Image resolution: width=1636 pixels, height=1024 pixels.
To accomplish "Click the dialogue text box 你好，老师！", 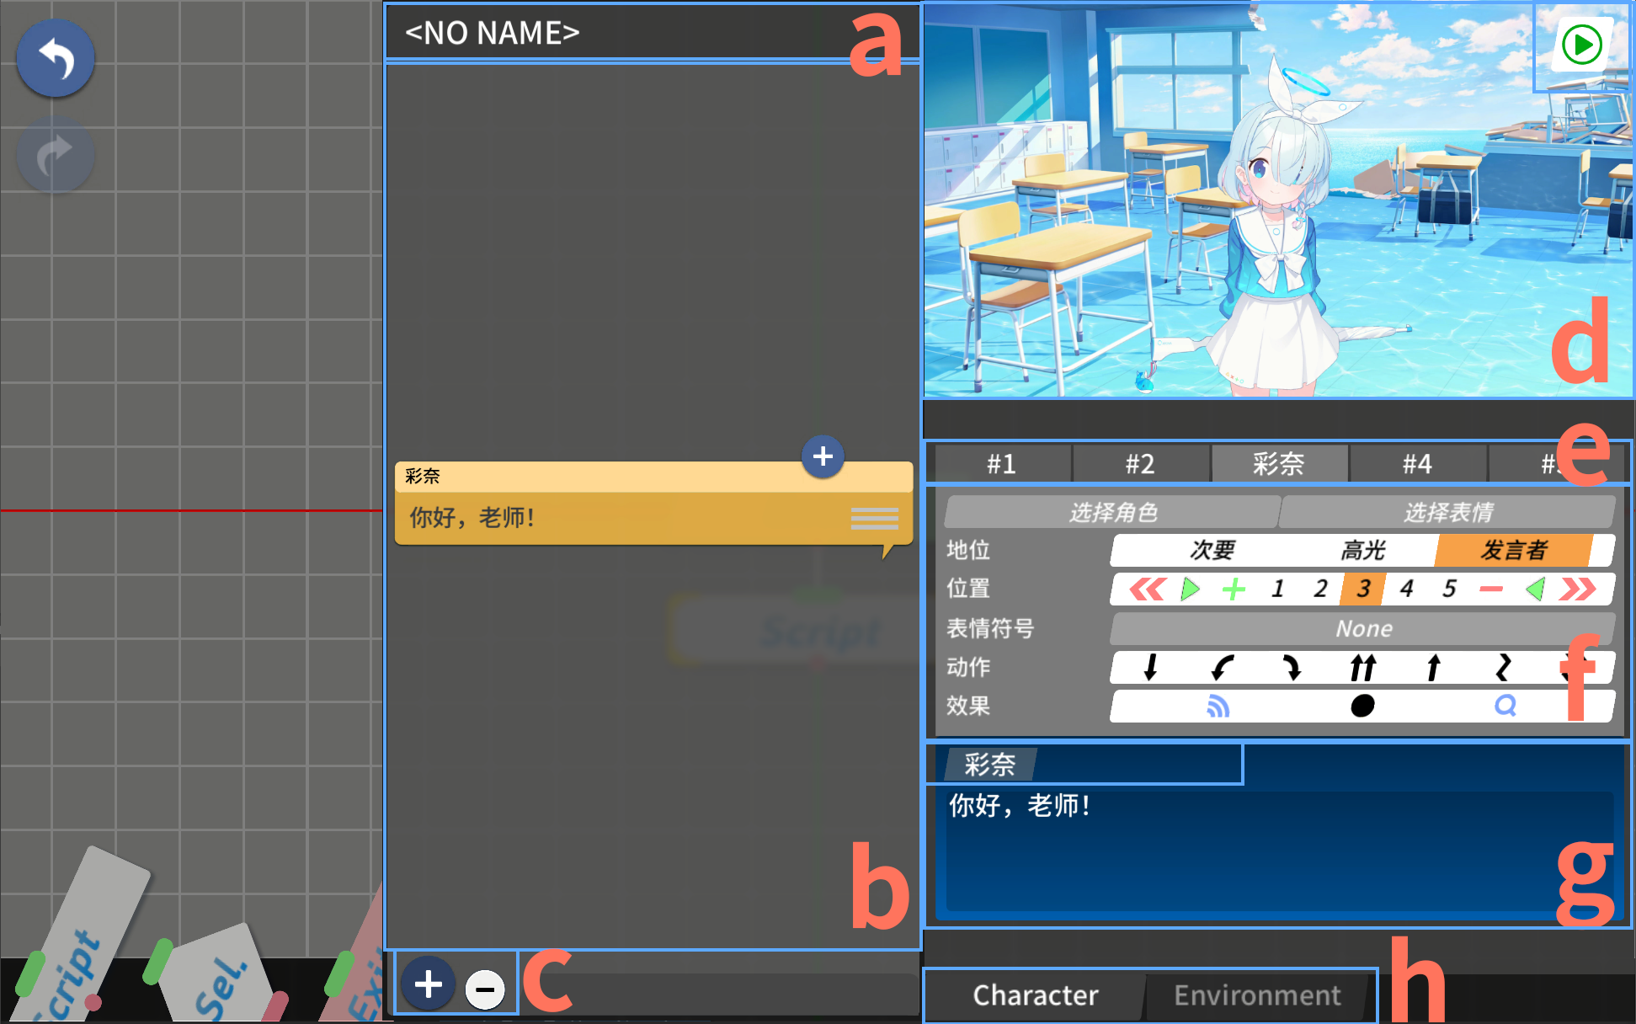I will pyautogui.click(x=1278, y=851).
